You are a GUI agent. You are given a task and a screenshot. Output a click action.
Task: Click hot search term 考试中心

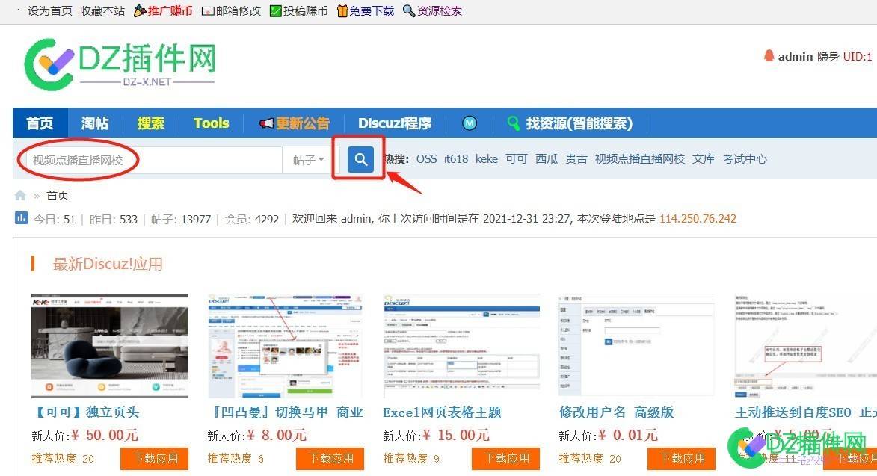[745, 159]
